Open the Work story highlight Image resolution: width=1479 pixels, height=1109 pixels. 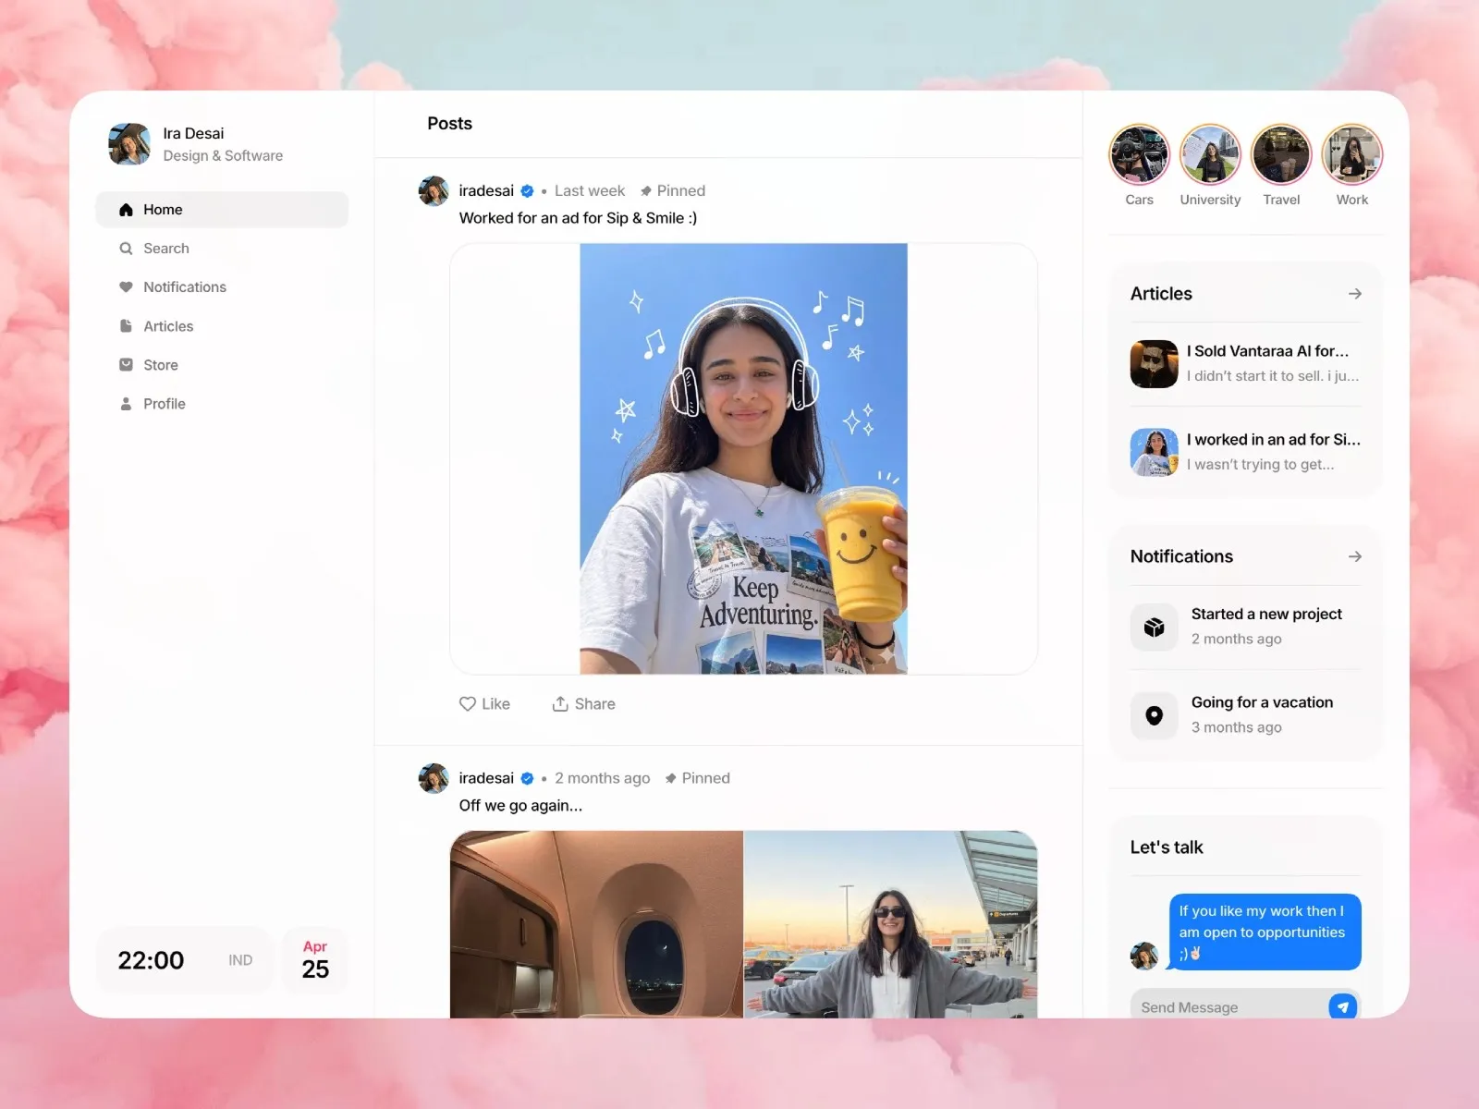(1351, 154)
